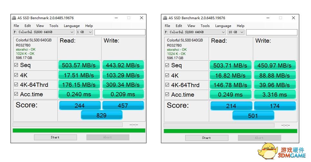Uncheck Seq test in right window
The image size is (311, 162).
(x=167, y=65)
